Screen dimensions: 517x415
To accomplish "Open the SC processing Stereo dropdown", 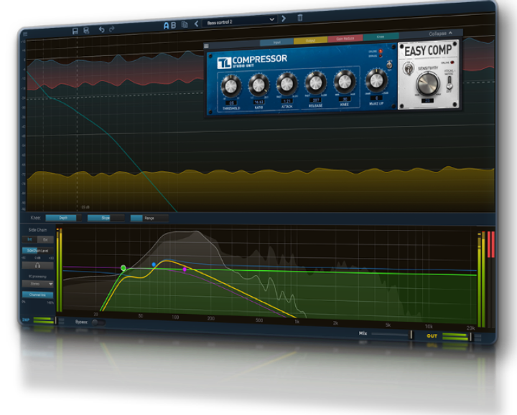I will [37, 284].
